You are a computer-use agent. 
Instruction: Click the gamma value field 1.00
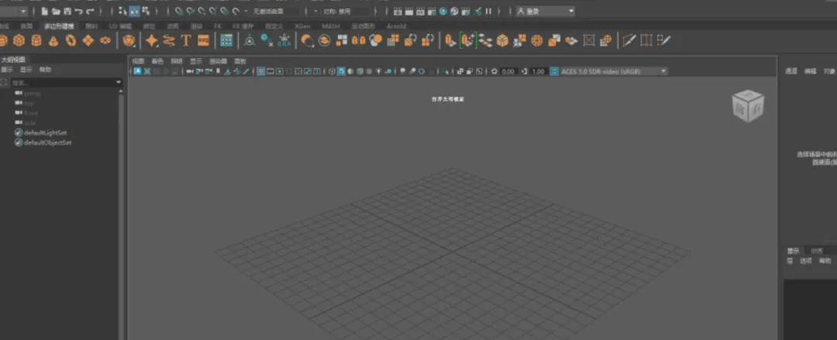point(539,71)
